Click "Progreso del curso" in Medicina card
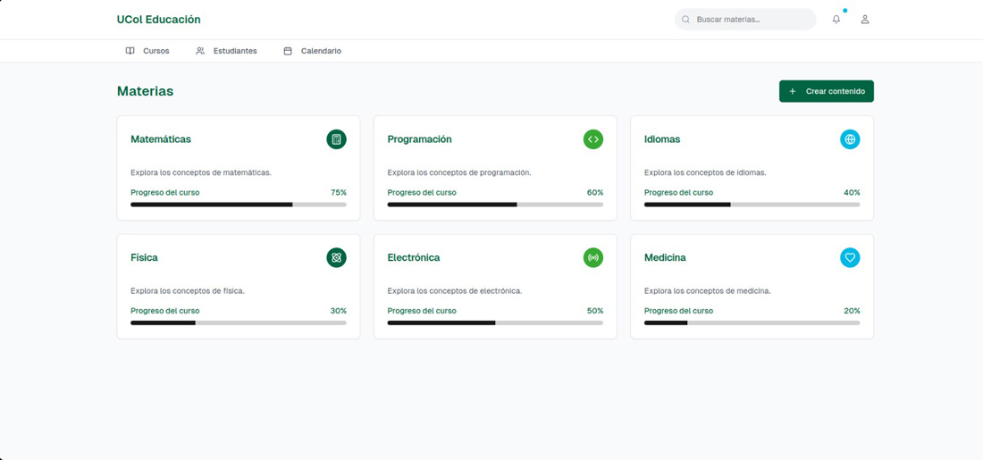The height and width of the screenshot is (460, 983). pyautogui.click(x=679, y=311)
